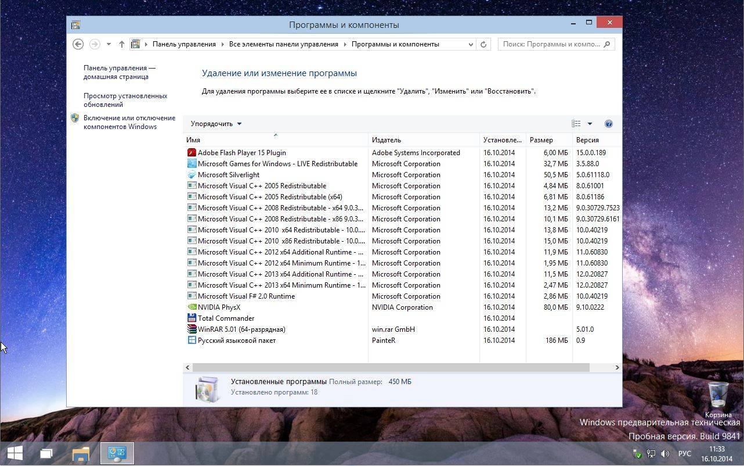Image resolution: width=744 pixels, height=466 pixels.
Task: Click the Панель управления breadcrumb
Action: coord(184,44)
